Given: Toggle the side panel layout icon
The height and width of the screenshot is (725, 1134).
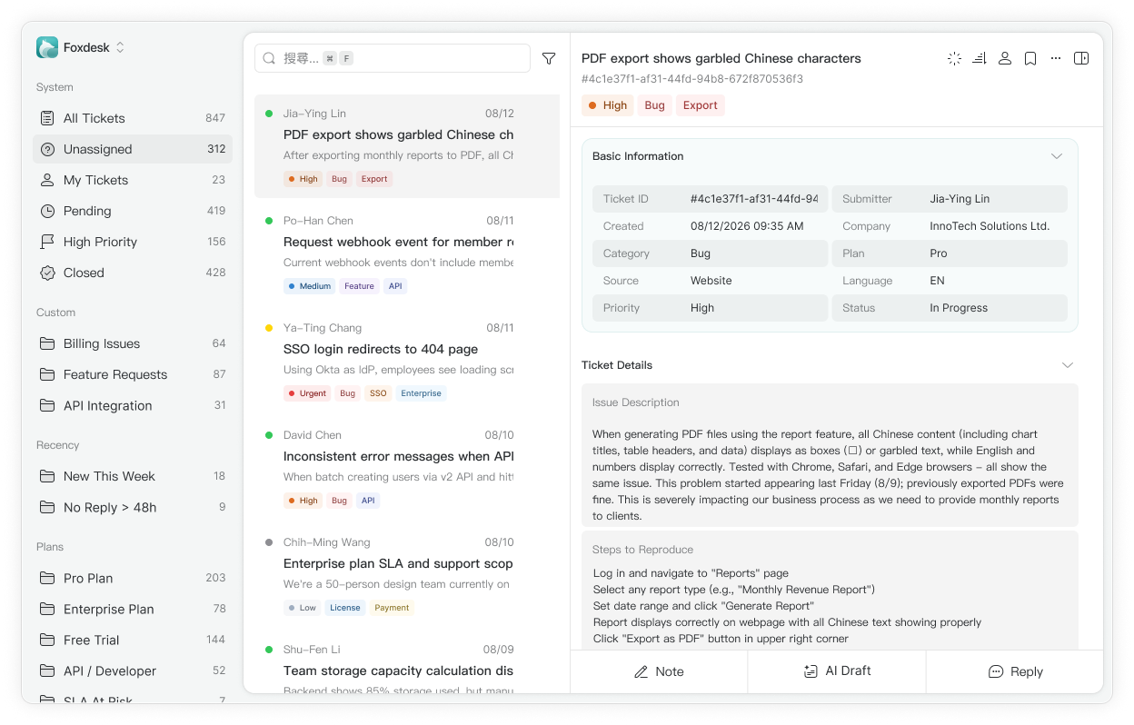Looking at the screenshot, I should [x=1081, y=57].
